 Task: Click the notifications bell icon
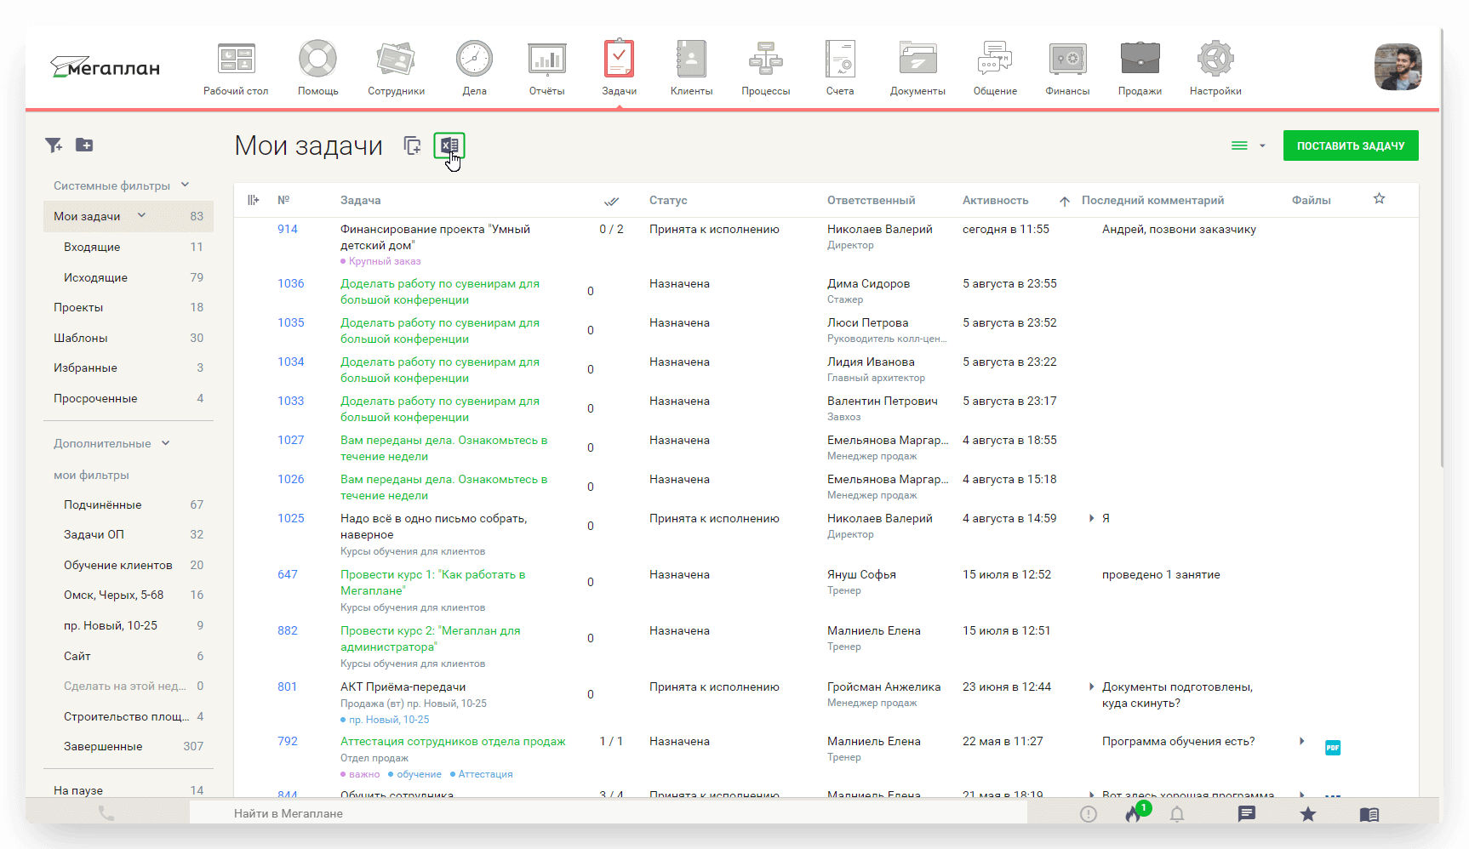tap(1177, 814)
